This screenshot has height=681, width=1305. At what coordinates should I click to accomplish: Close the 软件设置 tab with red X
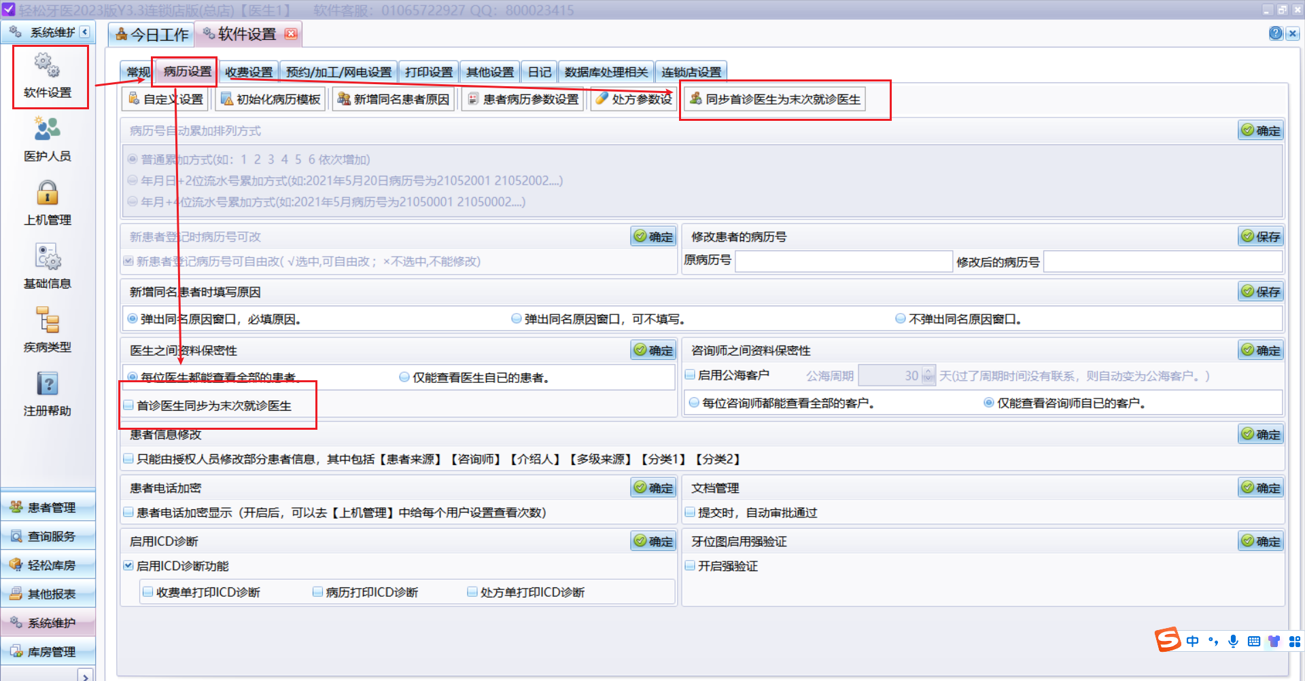point(291,34)
